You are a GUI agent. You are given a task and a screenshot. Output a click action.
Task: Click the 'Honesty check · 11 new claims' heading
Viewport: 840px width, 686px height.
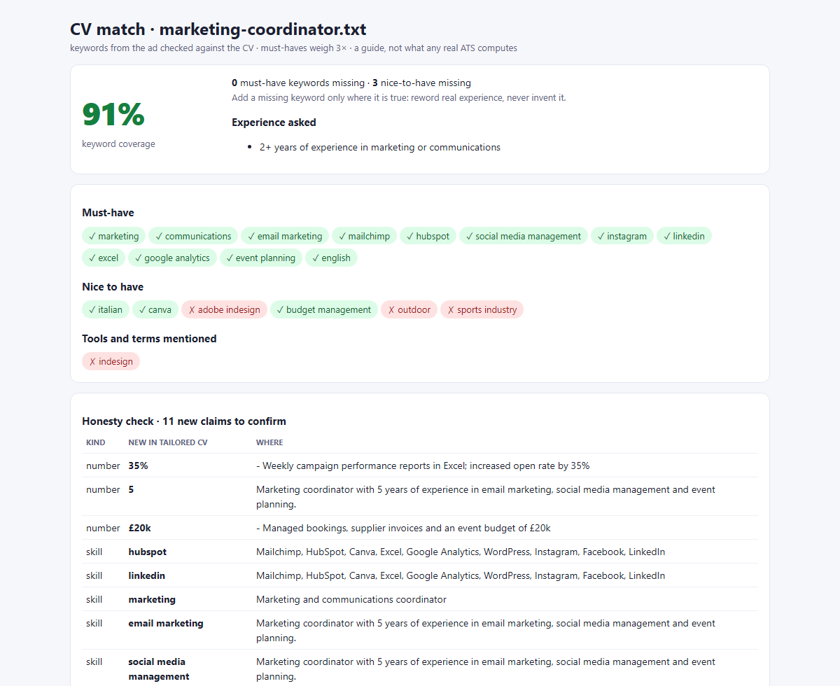coord(184,421)
